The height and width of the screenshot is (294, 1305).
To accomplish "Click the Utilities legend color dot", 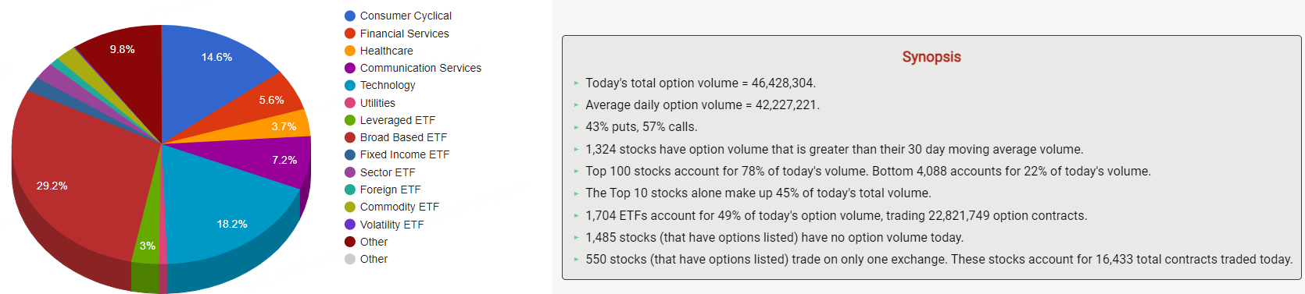I will (x=350, y=103).
